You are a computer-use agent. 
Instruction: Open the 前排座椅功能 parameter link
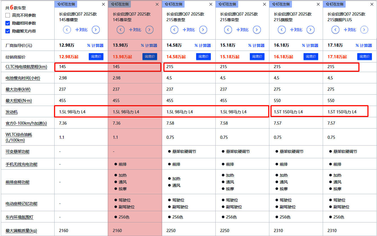[x=18, y=182]
